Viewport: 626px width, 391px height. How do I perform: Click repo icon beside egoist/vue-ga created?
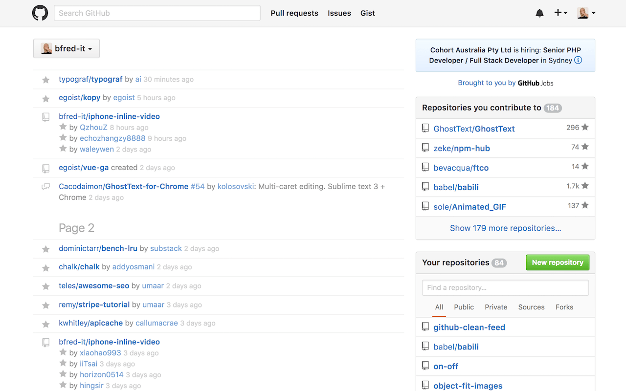46,168
